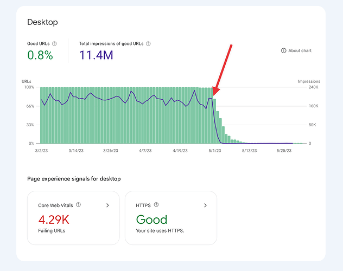343x271 pixels.
Task: Click the 80K impressions axis label
Action: point(313,125)
